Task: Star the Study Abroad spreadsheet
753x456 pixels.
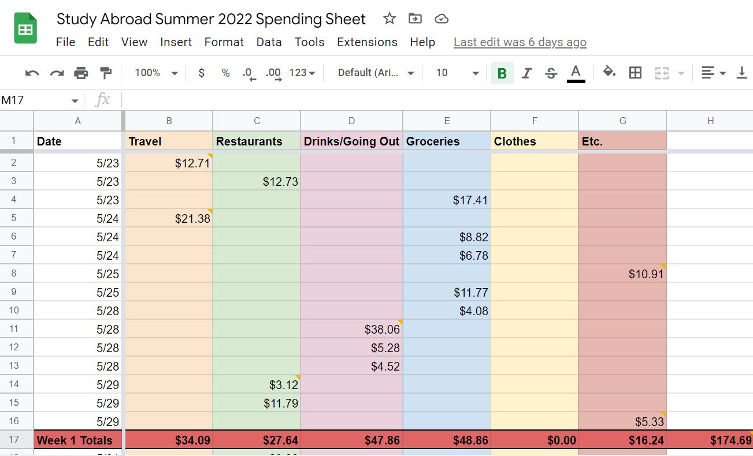Action: coord(390,18)
